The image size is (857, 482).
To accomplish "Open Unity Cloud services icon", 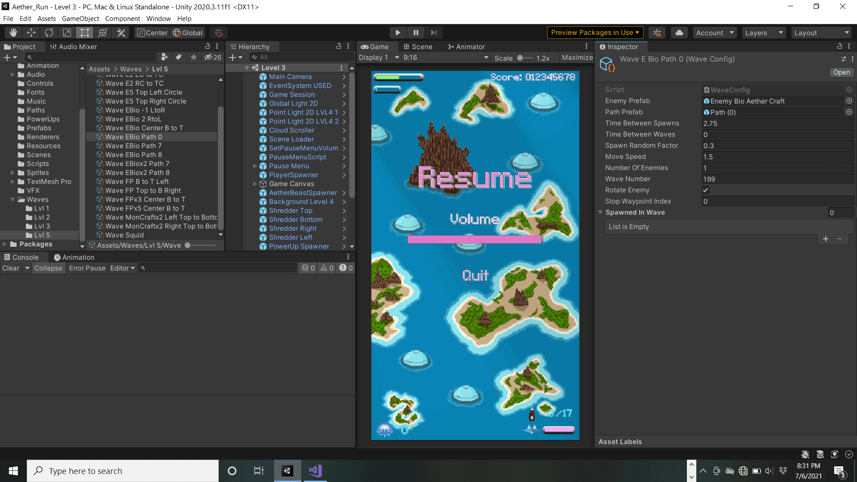I will click(x=679, y=33).
